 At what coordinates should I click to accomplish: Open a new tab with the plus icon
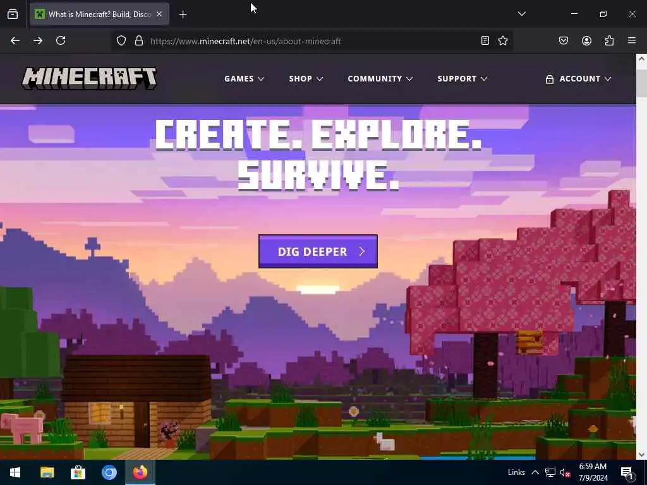[183, 15]
